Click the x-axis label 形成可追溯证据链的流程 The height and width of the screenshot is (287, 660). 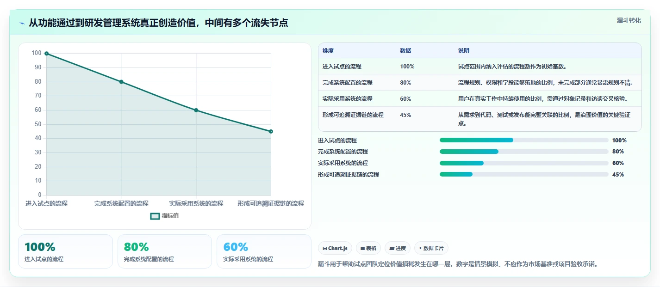point(271,203)
